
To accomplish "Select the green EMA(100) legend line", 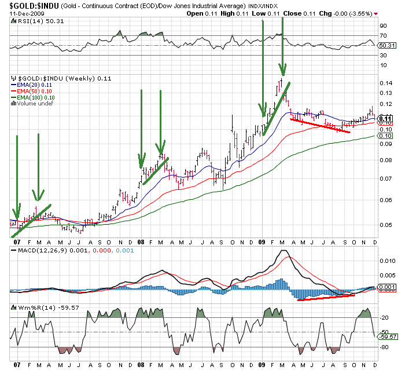I will 14,97.
